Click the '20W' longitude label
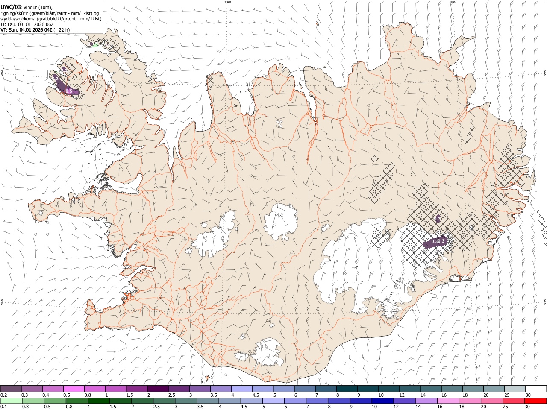The width and height of the screenshot is (547, 410). tap(227, 2)
